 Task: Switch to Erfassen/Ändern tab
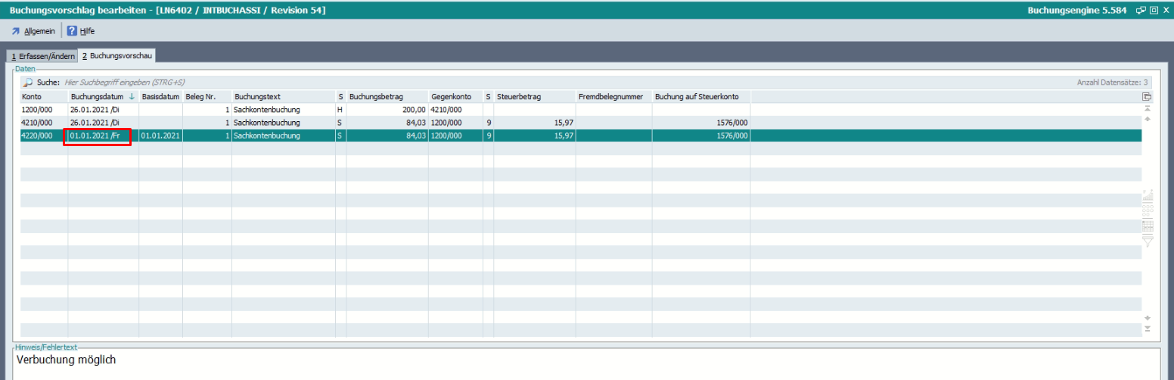pyautogui.click(x=42, y=56)
